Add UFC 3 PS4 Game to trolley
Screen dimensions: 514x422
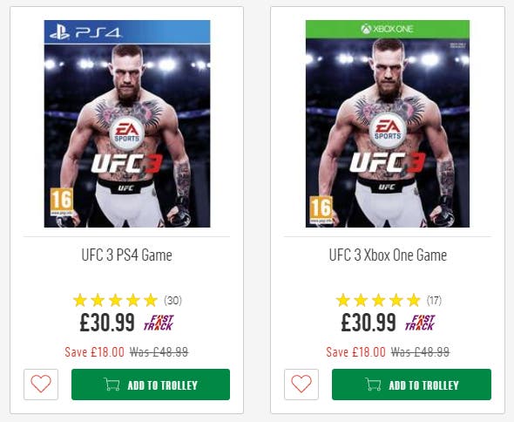(x=151, y=385)
